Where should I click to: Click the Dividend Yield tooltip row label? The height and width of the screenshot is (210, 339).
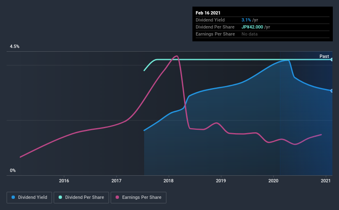point(210,20)
